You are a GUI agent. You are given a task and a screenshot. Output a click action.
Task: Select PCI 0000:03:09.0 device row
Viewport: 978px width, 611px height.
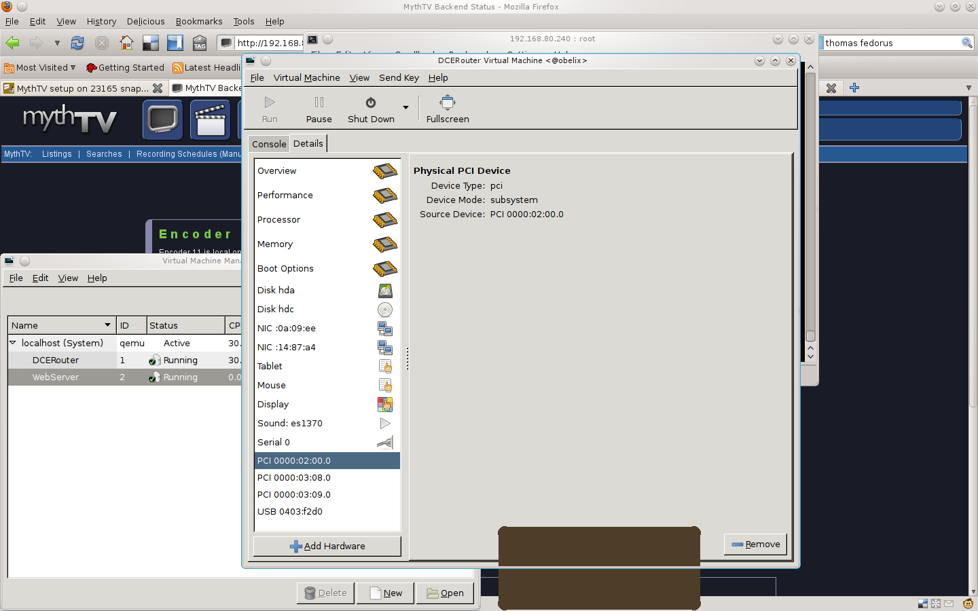[x=327, y=495]
